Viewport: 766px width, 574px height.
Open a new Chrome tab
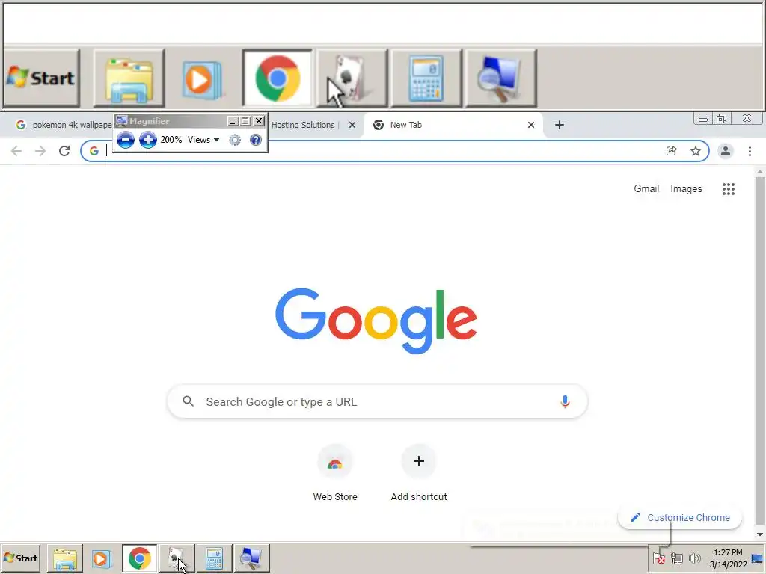[560, 125]
